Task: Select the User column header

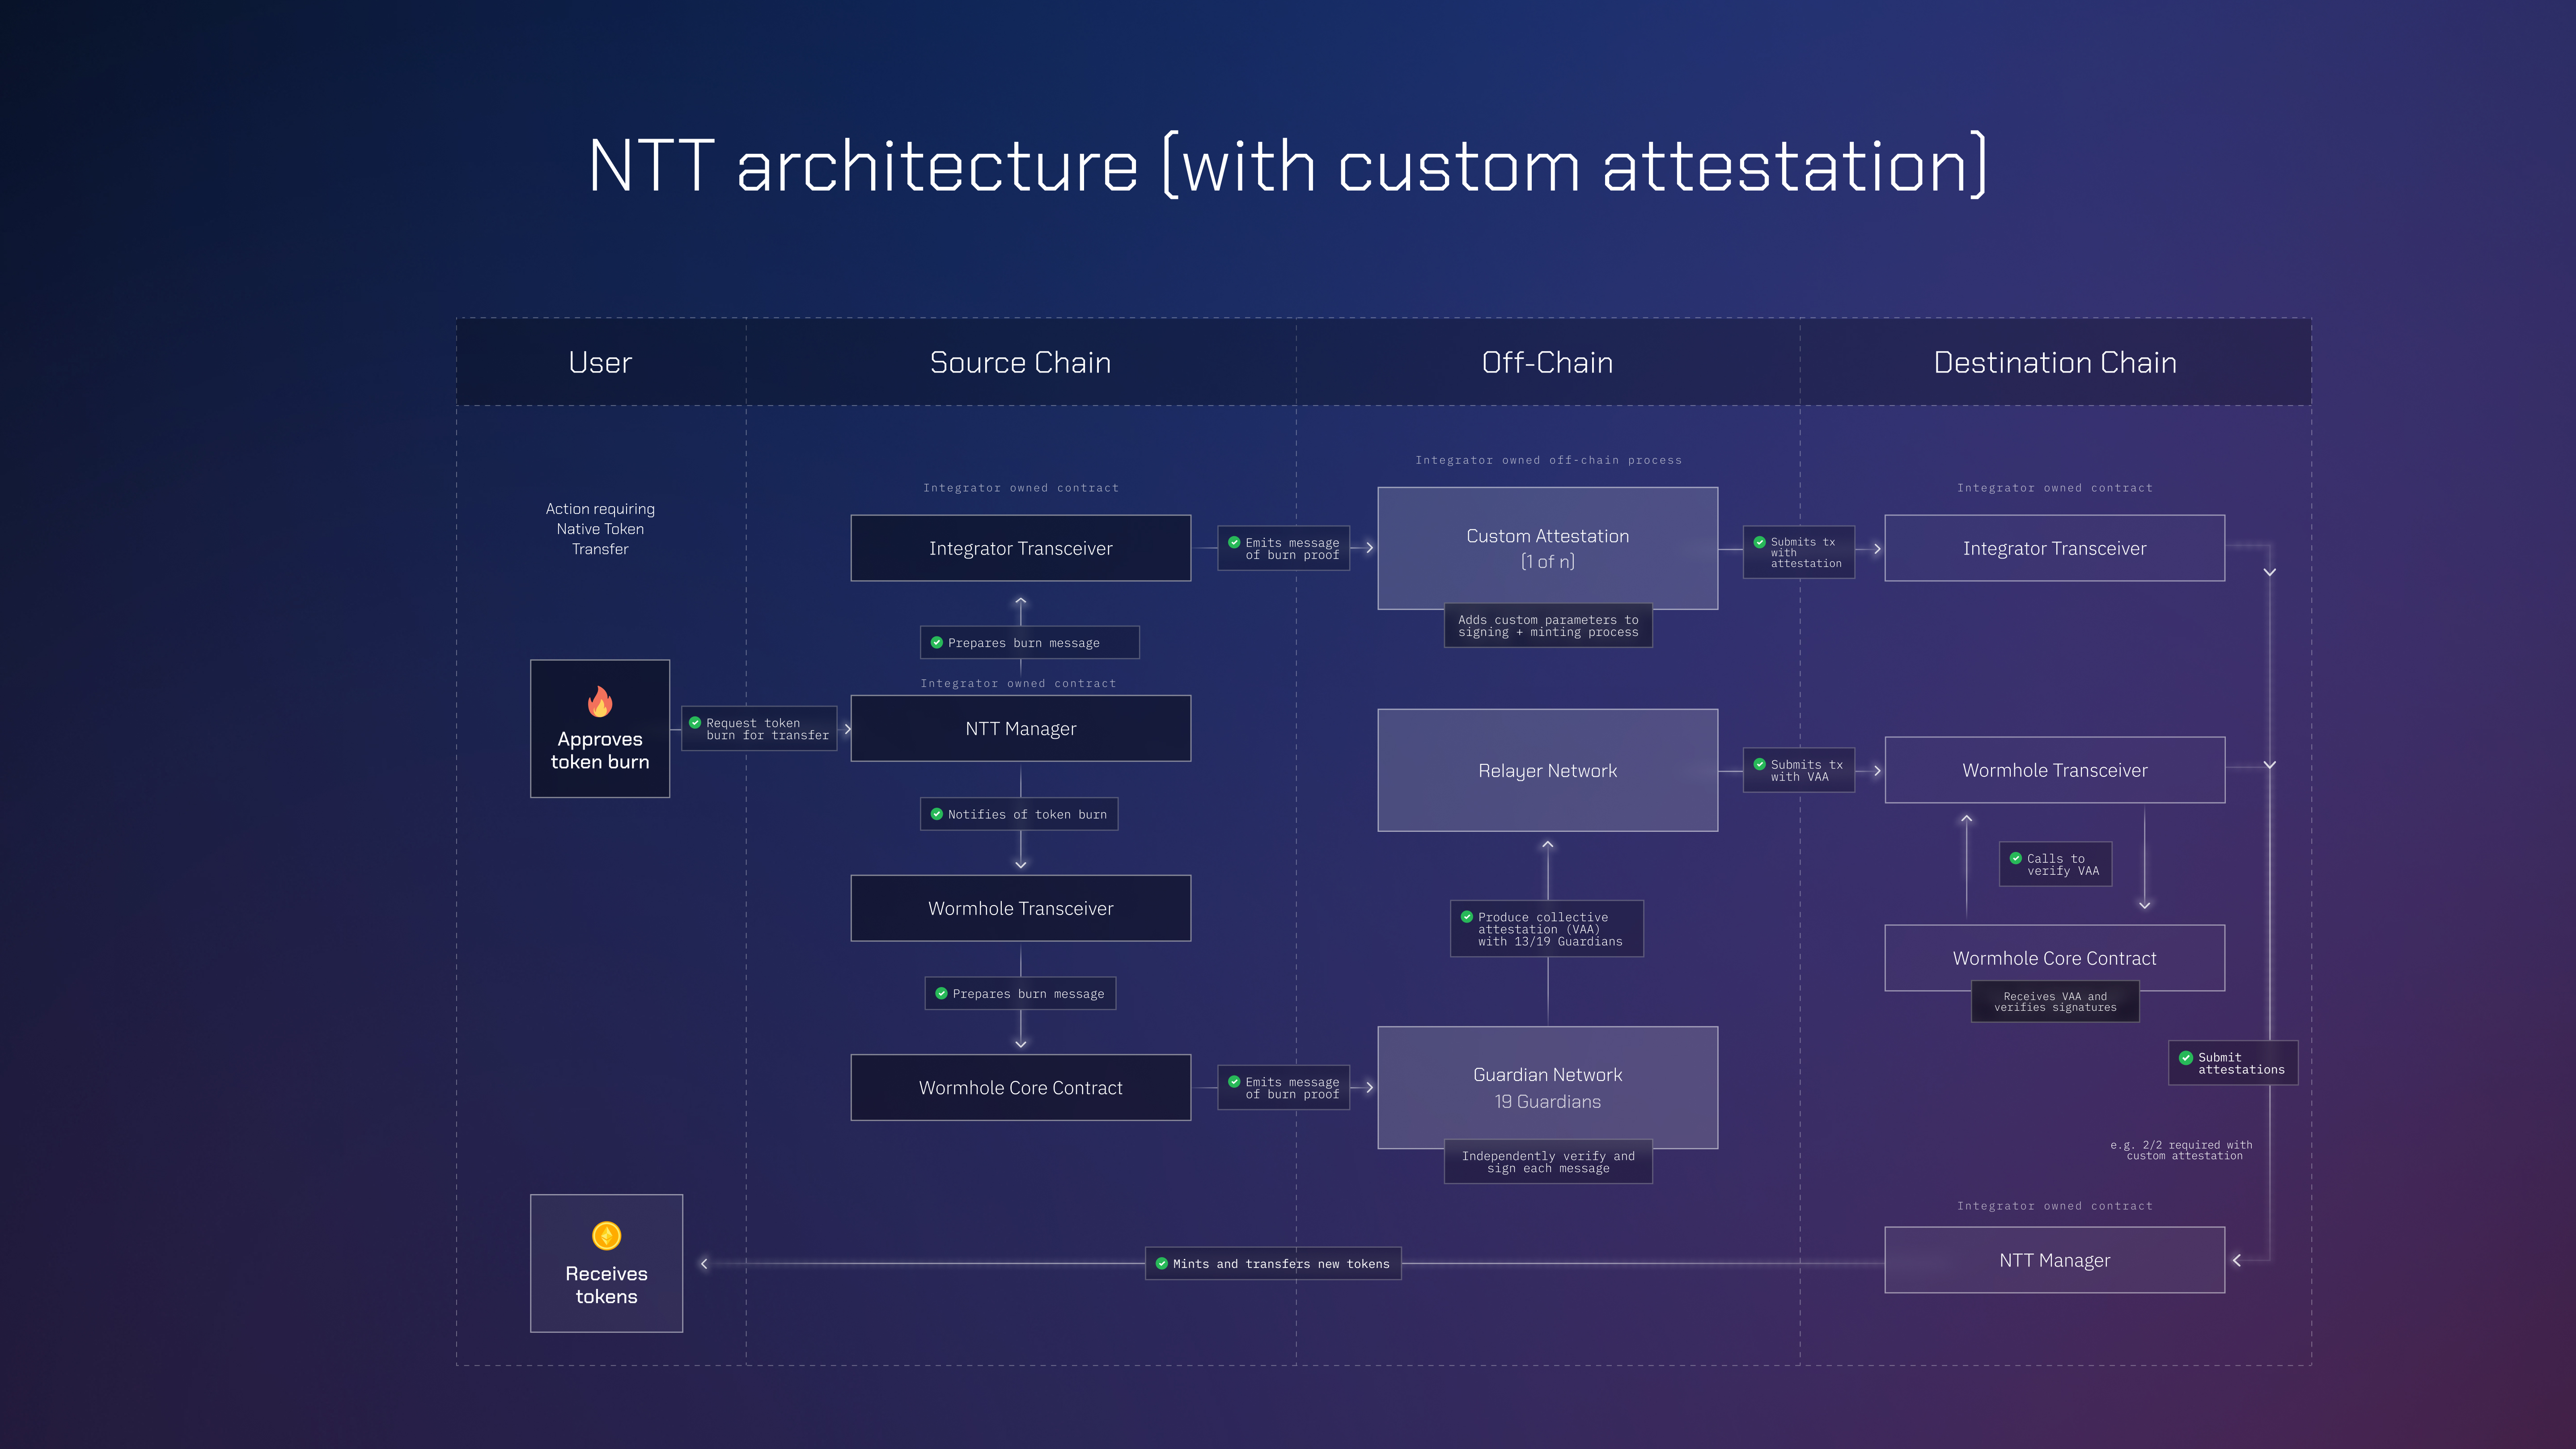Action: pos(600,362)
